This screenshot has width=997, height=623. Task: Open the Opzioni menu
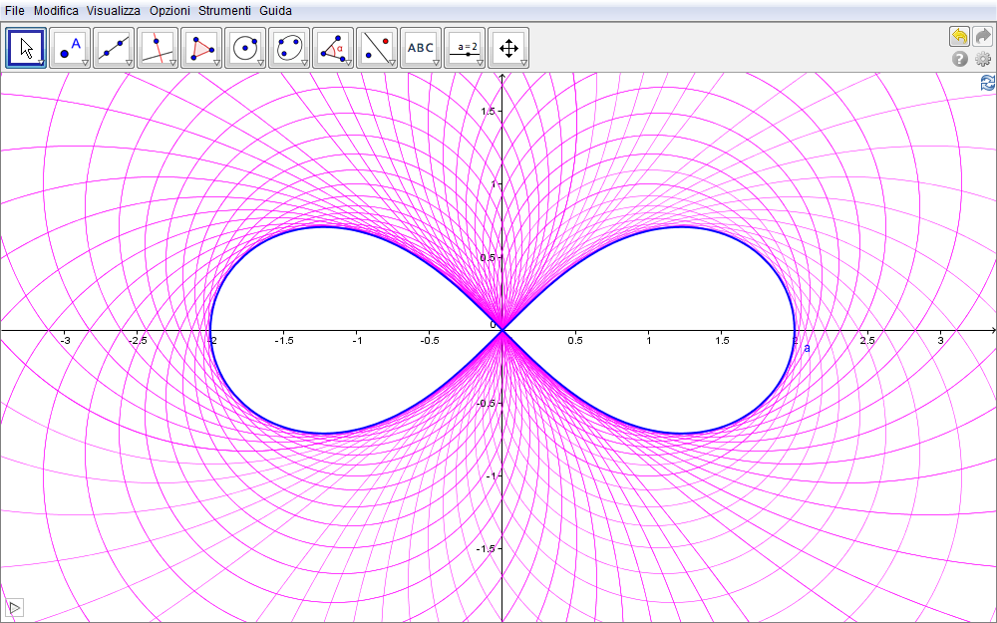(168, 10)
